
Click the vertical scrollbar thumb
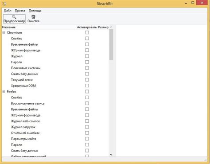(x=111, y=45)
